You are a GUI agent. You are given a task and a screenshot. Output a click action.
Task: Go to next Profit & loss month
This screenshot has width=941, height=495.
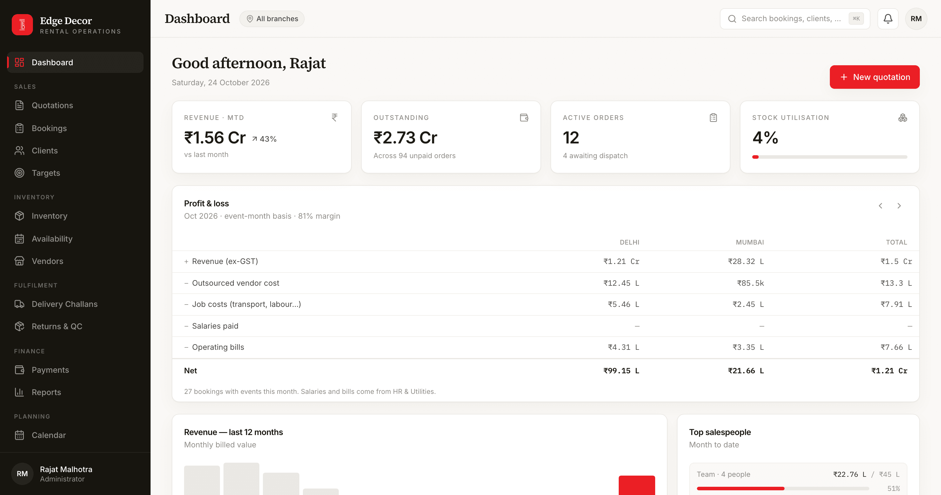click(899, 206)
